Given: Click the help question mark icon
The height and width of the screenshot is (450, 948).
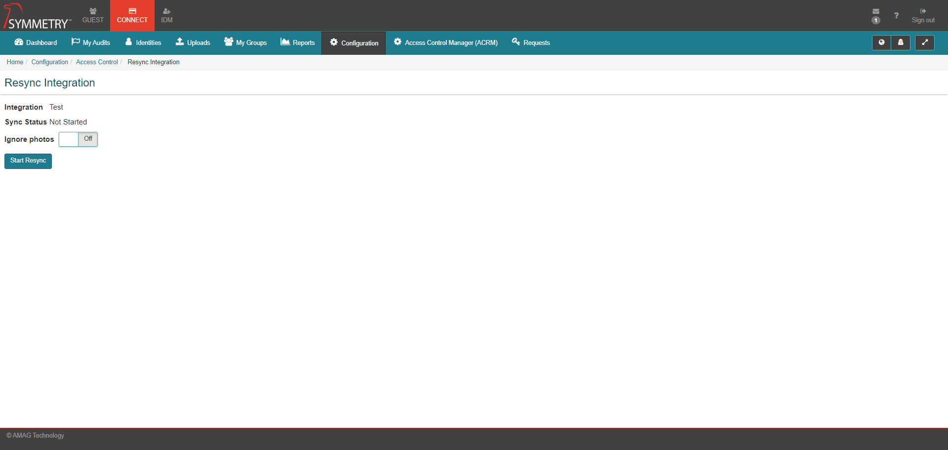Looking at the screenshot, I should click(x=896, y=15).
